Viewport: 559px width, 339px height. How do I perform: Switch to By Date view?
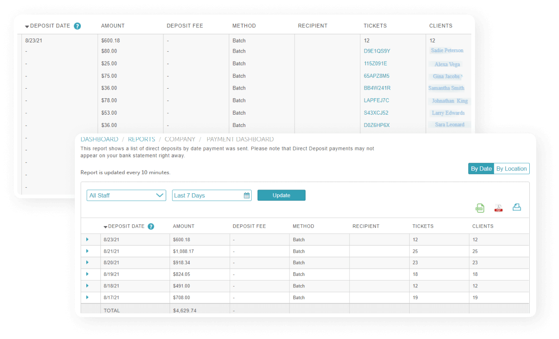tap(481, 169)
